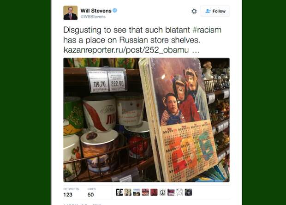Click the landscape sky liker avatar
The width and height of the screenshot is (286, 205).
(x=137, y=192)
